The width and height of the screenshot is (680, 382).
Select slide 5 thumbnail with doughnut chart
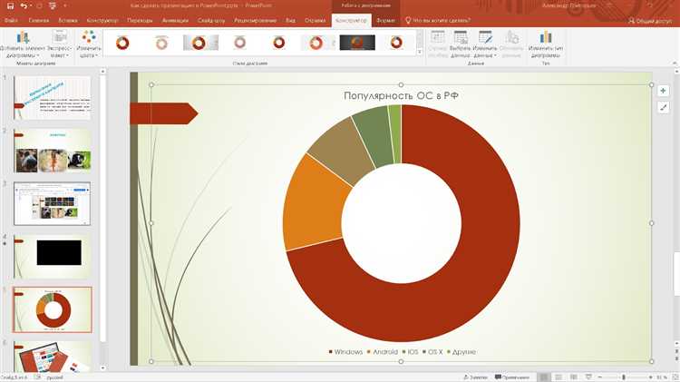tap(52, 310)
